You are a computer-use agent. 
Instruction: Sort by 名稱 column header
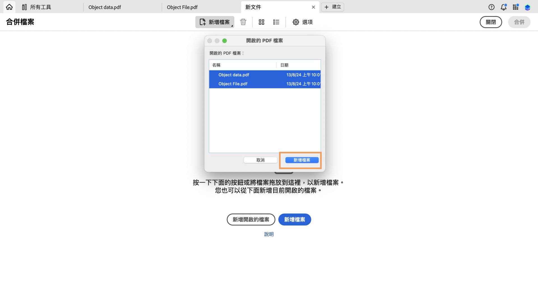point(216,65)
